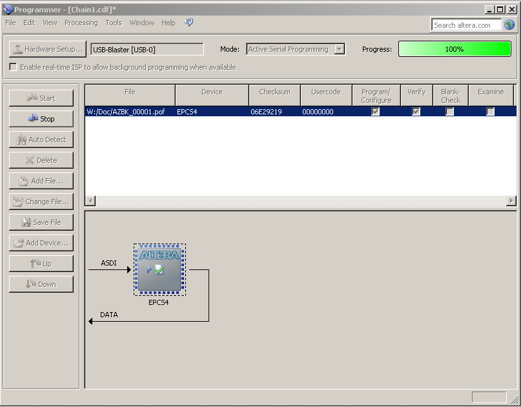The image size is (521, 407).
Task: Click the feedback speech bubble icon in menu bar
Action: point(189,23)
